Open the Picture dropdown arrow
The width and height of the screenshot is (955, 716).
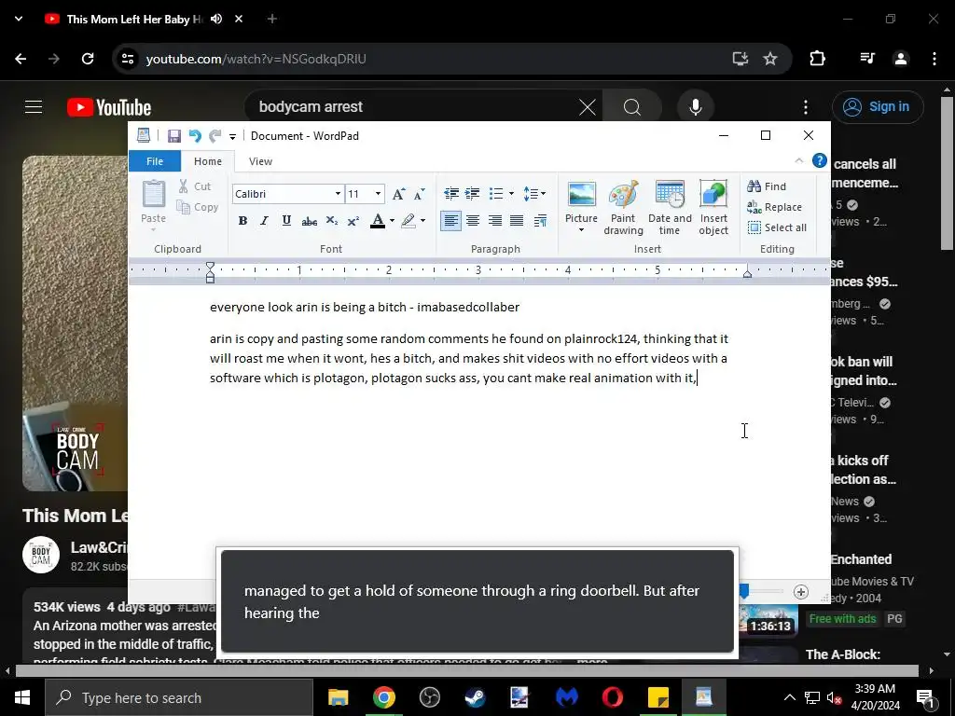pos(581,230)
